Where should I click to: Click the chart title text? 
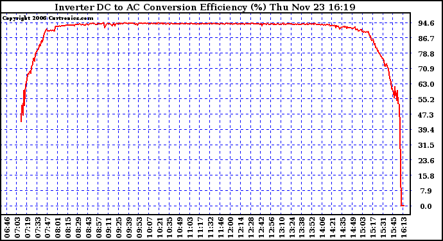[205, 7]
